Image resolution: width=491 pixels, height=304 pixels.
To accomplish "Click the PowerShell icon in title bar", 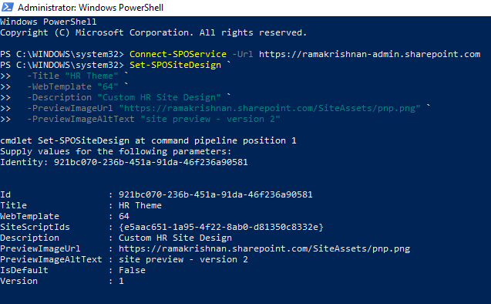I will tap(8, 7).
